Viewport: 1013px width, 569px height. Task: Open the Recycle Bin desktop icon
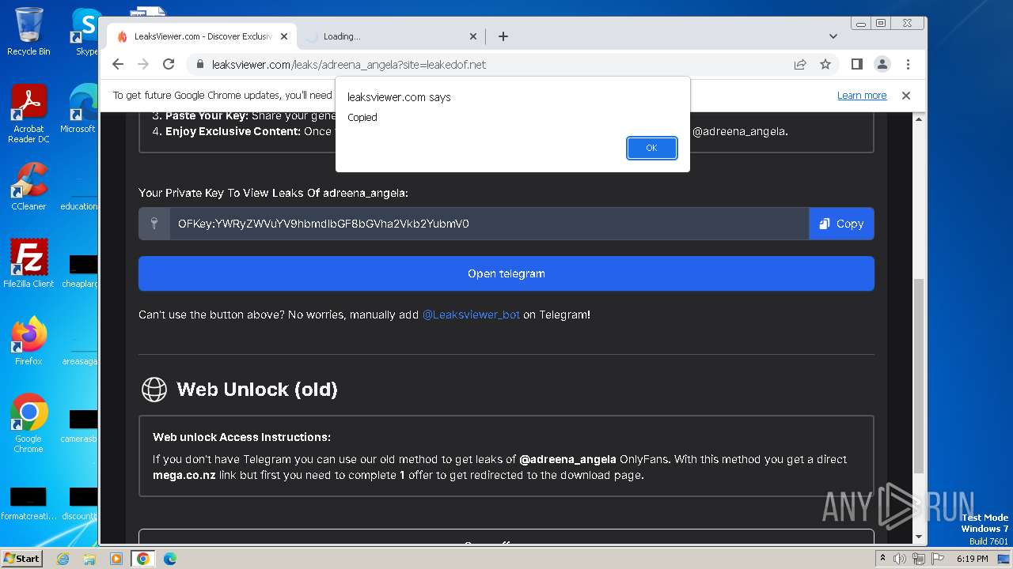pyautogui.click(x=28, y=32)
